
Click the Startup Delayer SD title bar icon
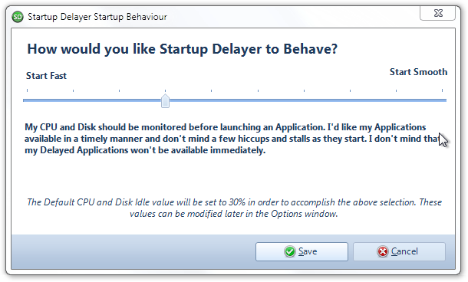click(x=18, y=17)
